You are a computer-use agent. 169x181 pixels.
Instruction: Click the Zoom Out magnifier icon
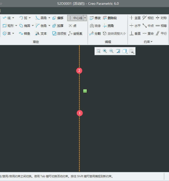[111, 51]
